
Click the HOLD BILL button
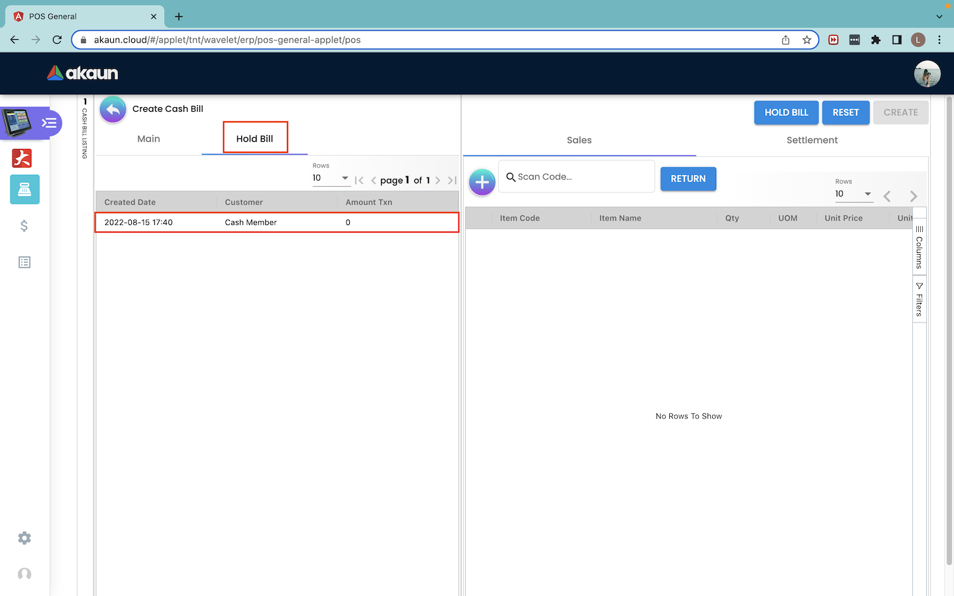click(786, 113)
